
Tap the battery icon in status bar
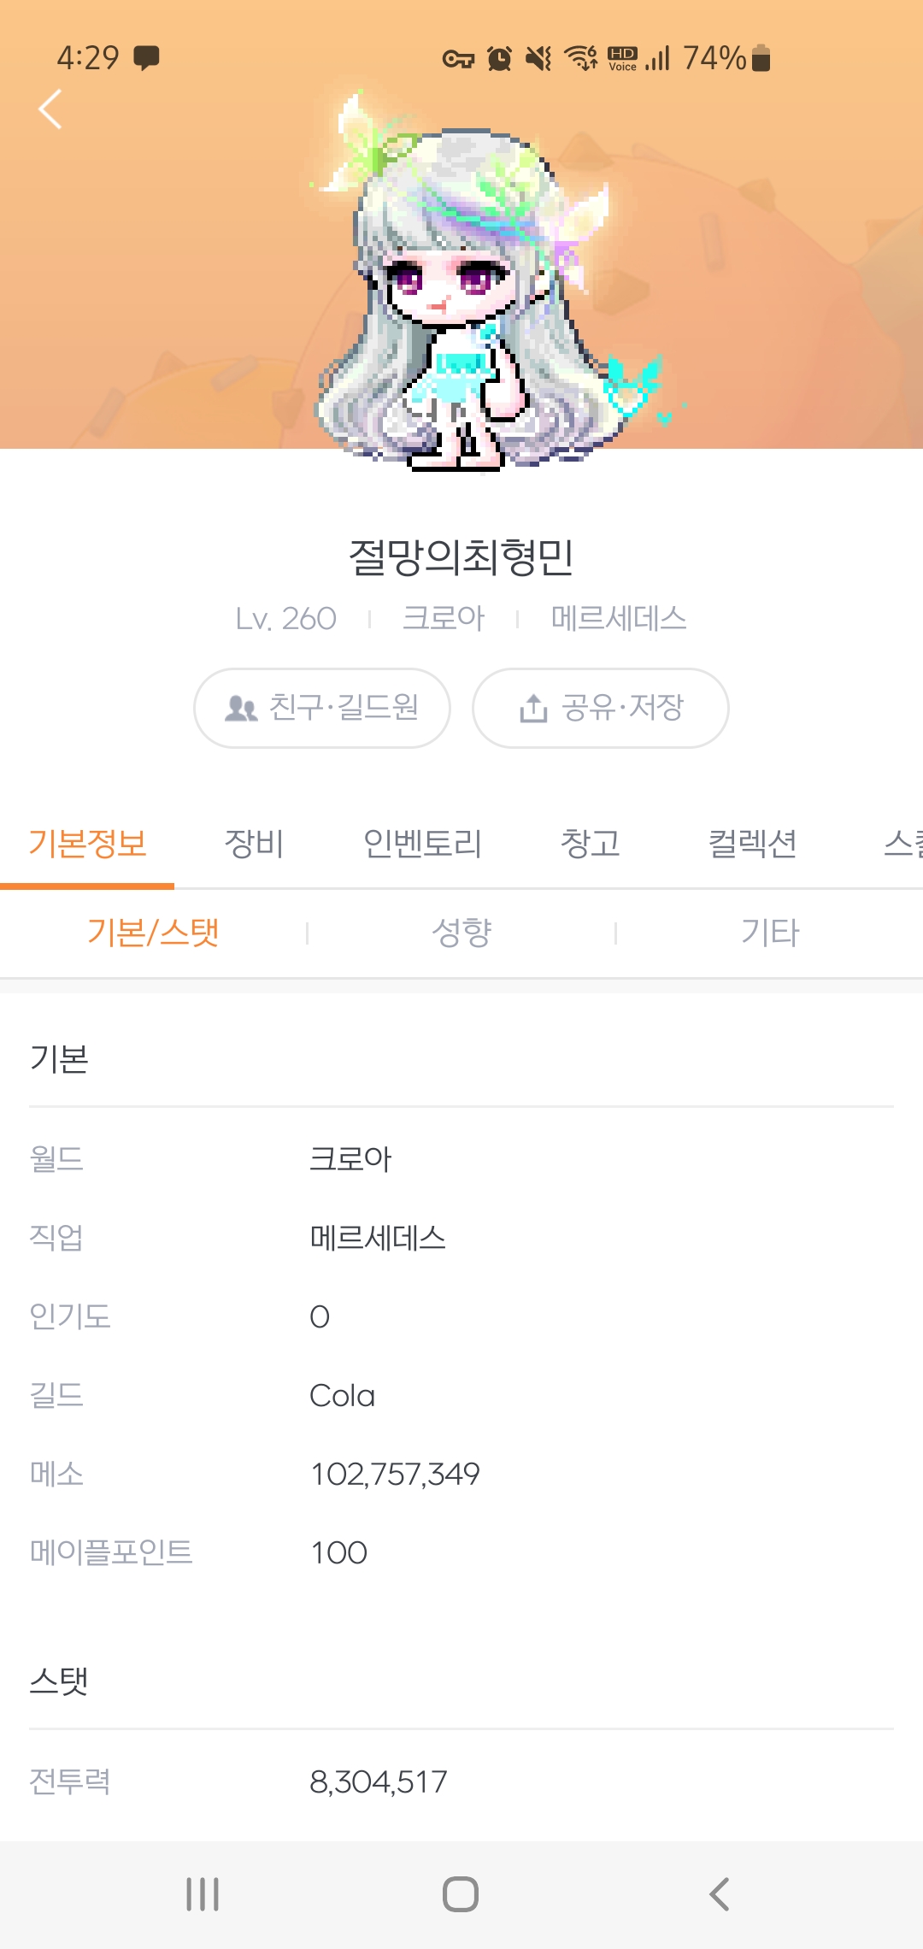pyautogui.click(x=761, y=58)
